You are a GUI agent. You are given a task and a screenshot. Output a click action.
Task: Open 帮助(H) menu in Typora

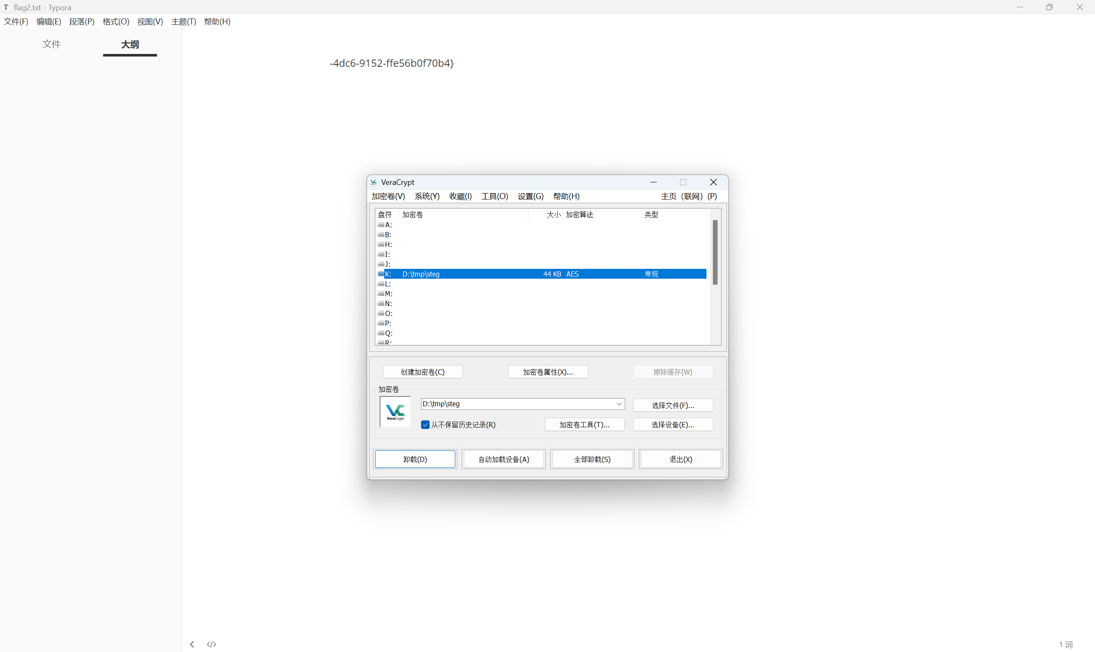pos(217,21)
